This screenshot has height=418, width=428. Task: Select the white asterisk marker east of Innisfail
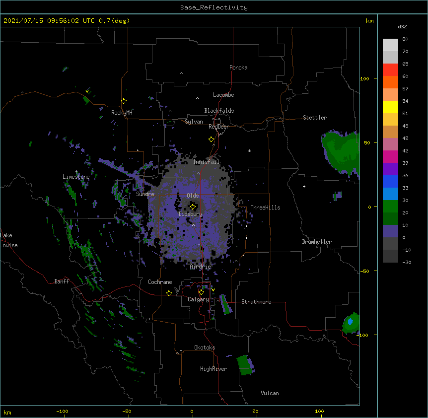coord(249,150)
